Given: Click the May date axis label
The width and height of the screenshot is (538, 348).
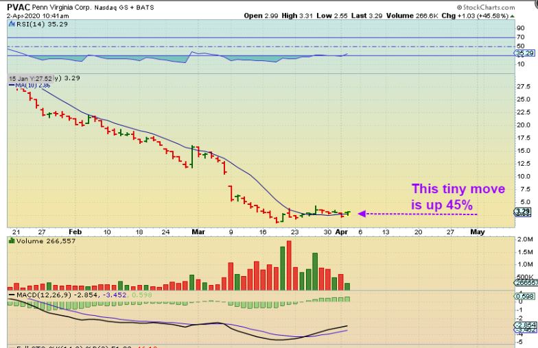Looking at the screenshot, I should (x=478, y=232).
